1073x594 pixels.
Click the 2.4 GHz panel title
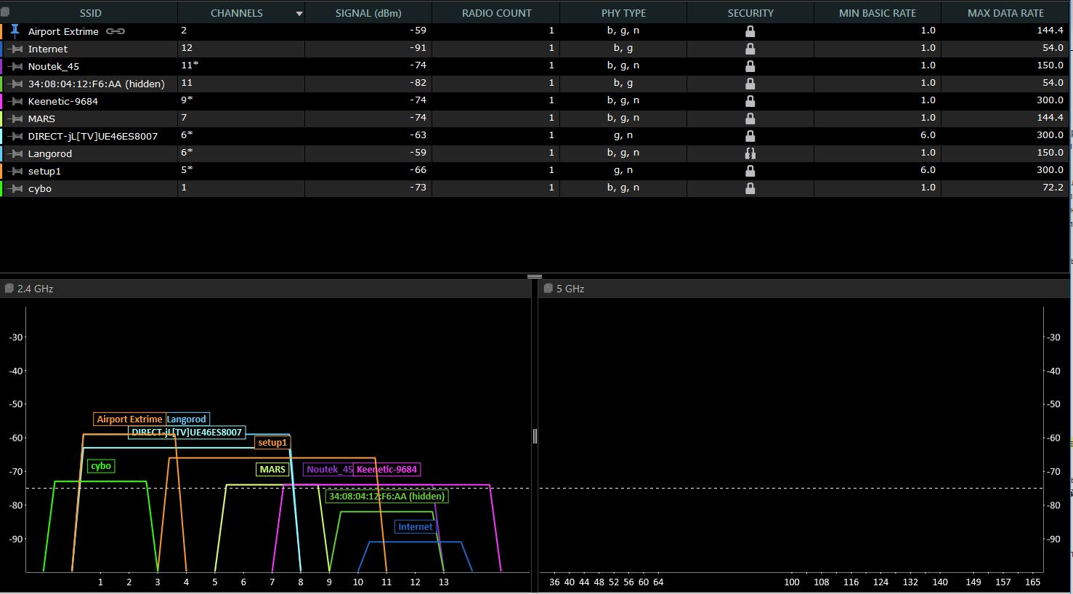[x=35, y=289]
